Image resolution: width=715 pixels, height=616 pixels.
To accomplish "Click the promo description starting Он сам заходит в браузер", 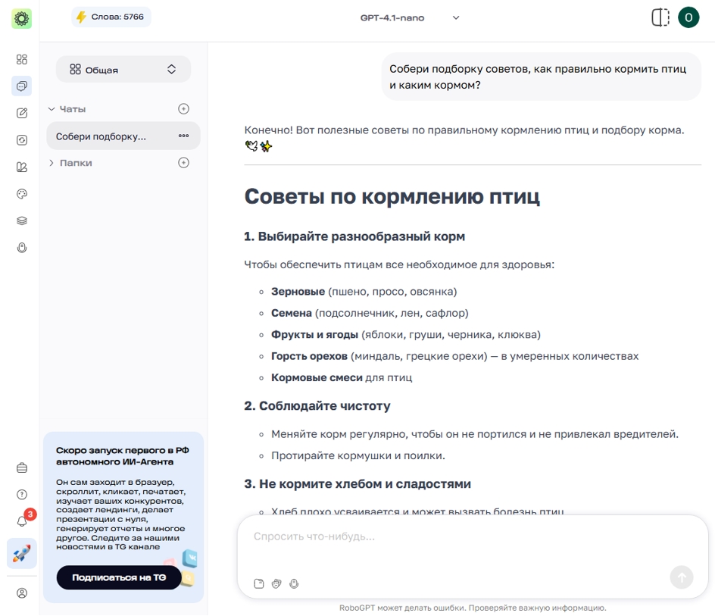I will tap(121, 514).
